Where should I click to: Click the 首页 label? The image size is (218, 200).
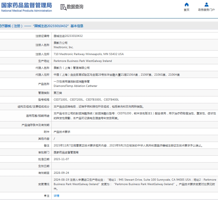pyautogui.click(x=187, y=10)
